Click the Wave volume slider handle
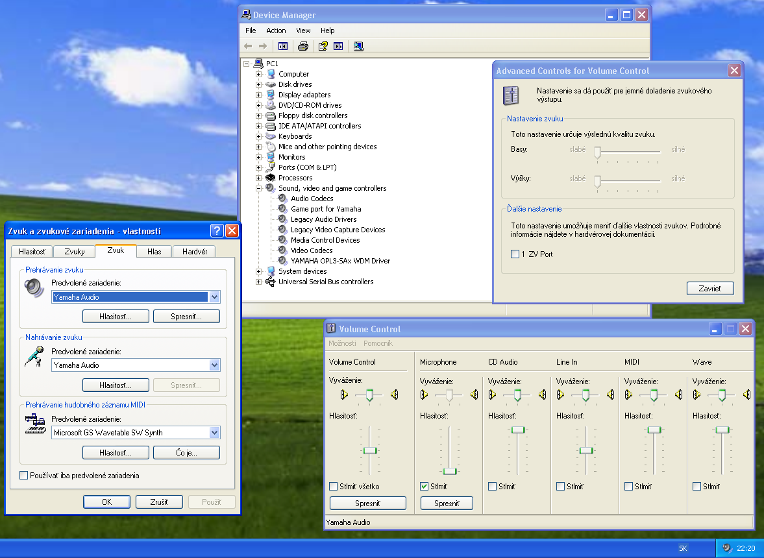The image size is (764, 558). pyautogui.click(x=722, y=430)
